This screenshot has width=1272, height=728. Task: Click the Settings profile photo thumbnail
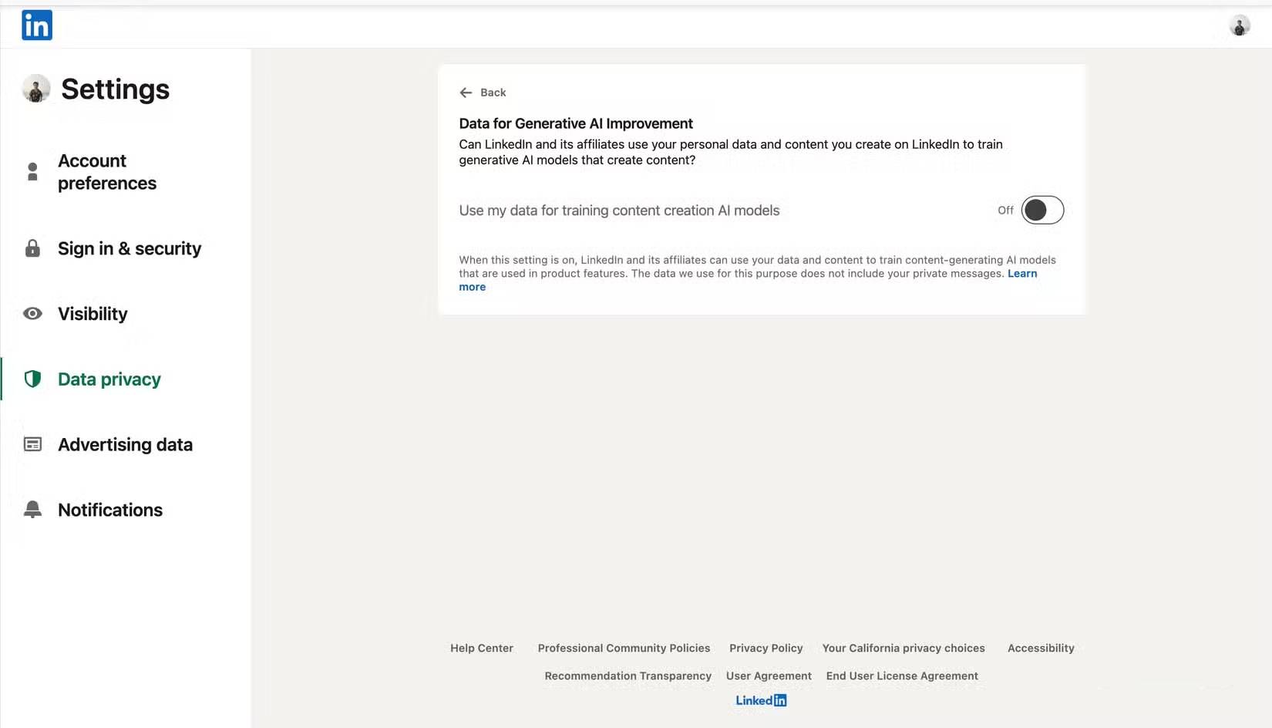coord(36,89)
